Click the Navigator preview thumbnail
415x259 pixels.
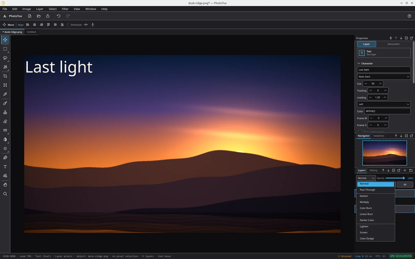click(385, 153)
